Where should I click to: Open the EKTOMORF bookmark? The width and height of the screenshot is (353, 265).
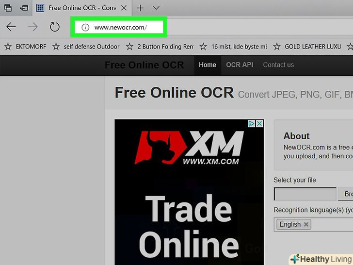[31, 47]
